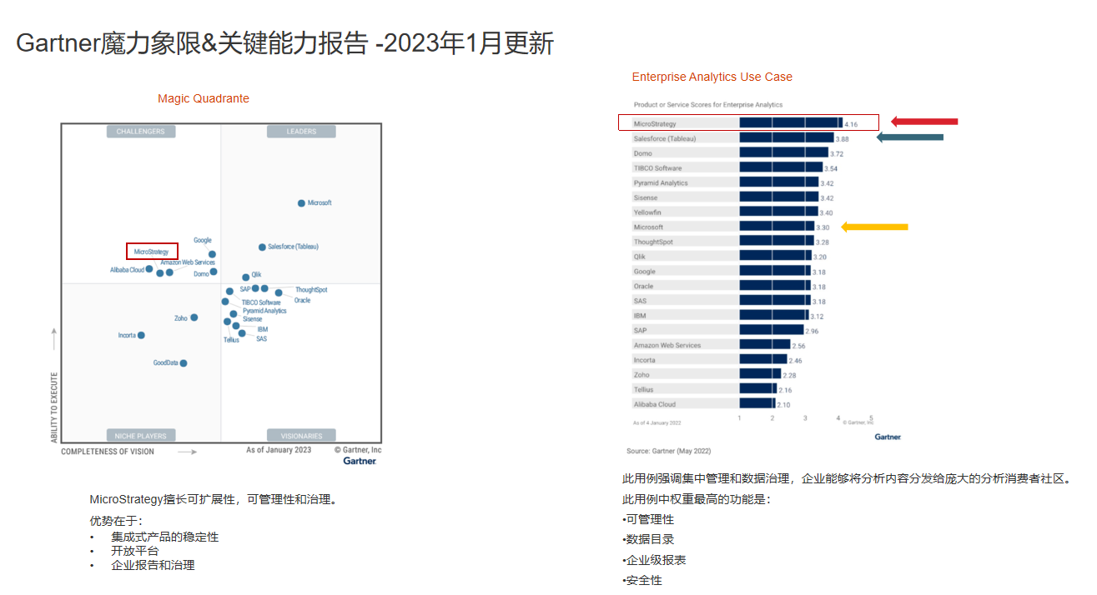Select the bullet "企业报告和治理"
1097x595 pixels.
click(x=153, y=565)
